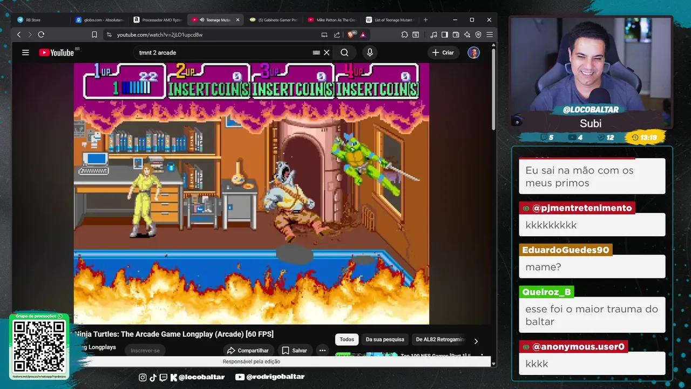
Task: Open the YouTube guide hamburger menu
Action: pyautogui.click(x=25, y=52)
